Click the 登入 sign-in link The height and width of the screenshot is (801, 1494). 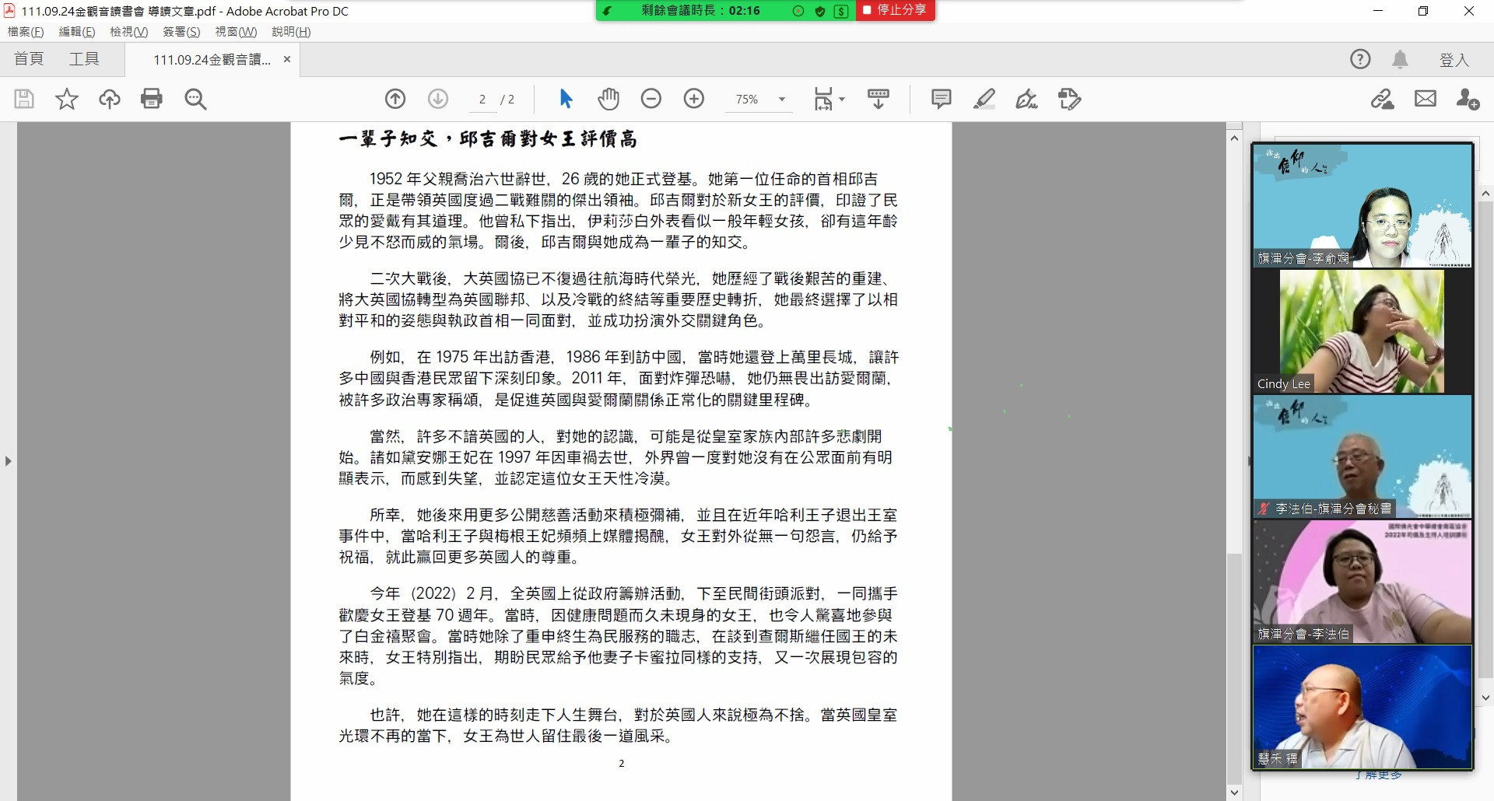[1454, 60]
